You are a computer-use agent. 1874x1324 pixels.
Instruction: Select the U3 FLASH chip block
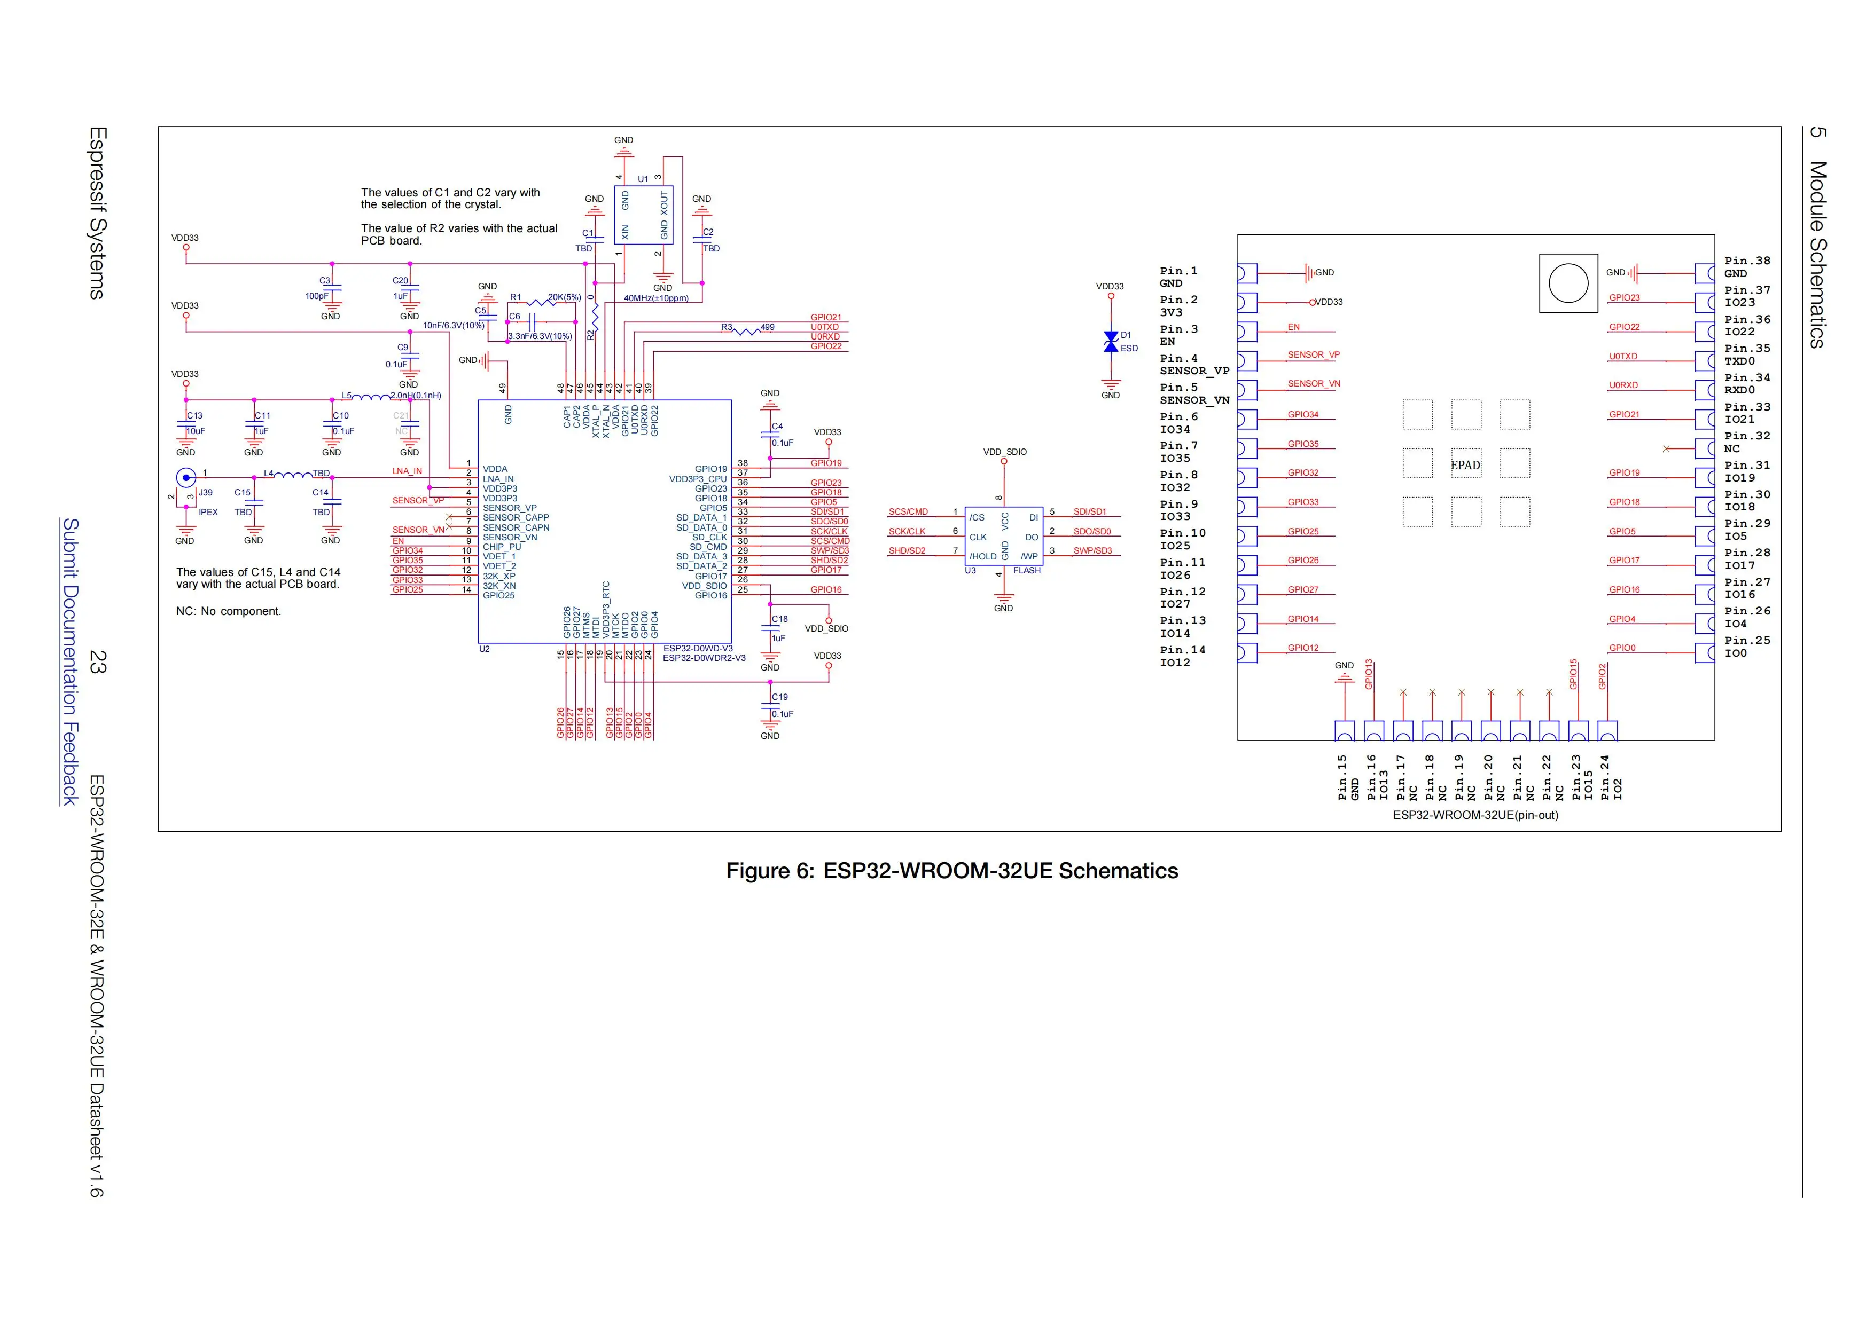click(1003, 536)
